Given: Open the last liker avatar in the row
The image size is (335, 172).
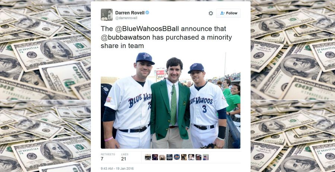Looking at the screenshot, I should pos(205,157).
